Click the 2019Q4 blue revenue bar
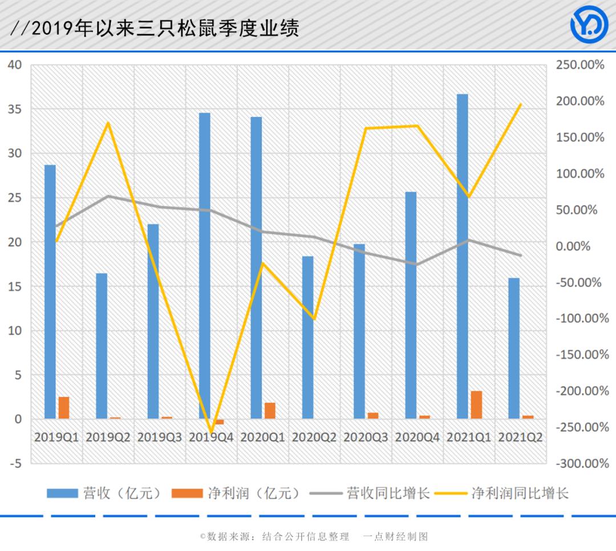 205,266
